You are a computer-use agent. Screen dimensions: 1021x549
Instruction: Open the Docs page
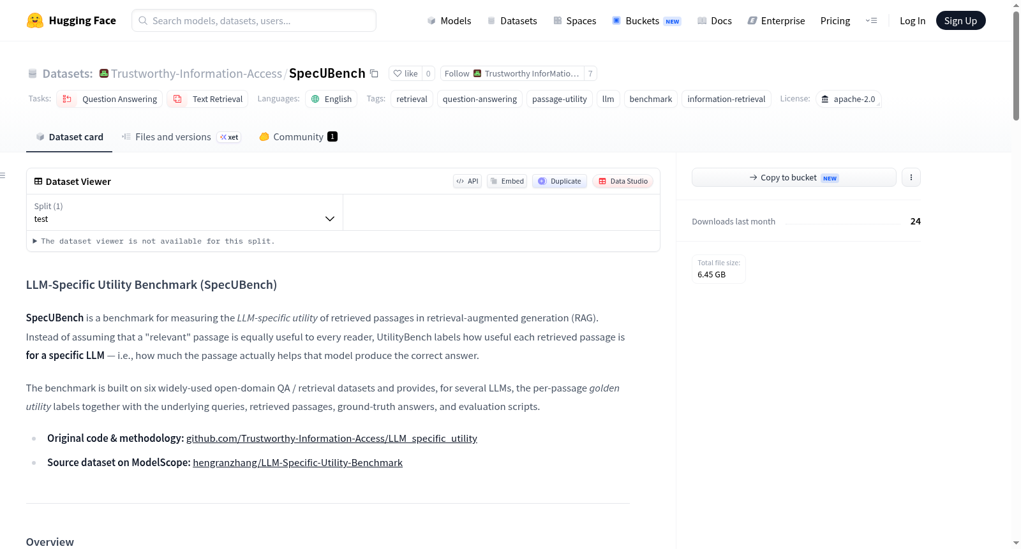(714, 20)
